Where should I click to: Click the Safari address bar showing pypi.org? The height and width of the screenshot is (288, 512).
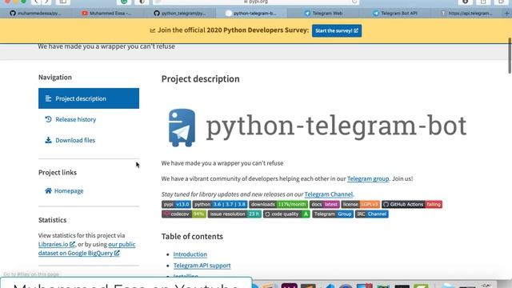point(256,2)
